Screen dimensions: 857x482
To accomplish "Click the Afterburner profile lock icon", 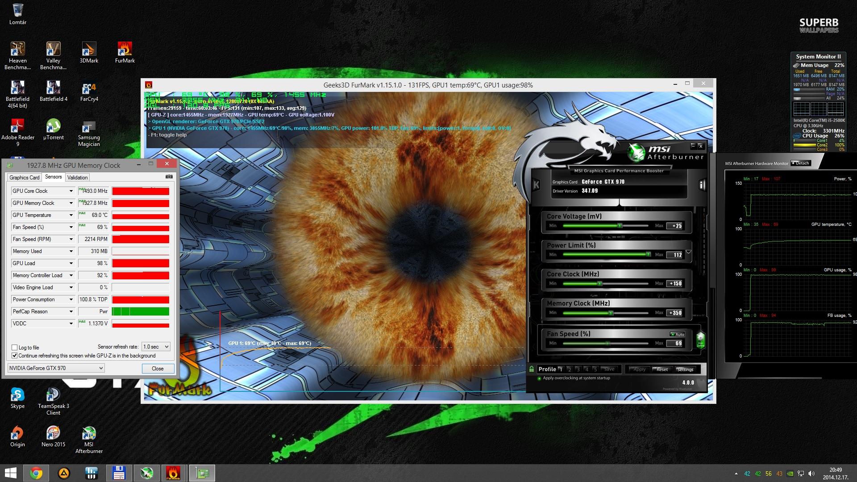I will pos(532,369).
